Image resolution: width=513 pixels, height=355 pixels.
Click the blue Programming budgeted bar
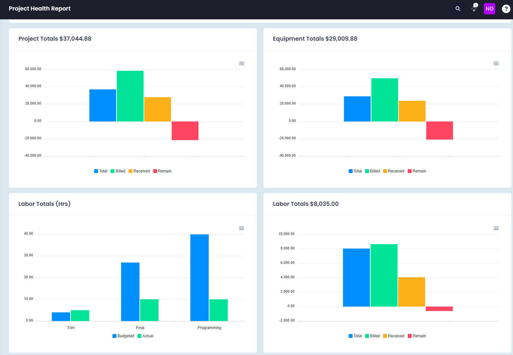(x=199, y=278)
